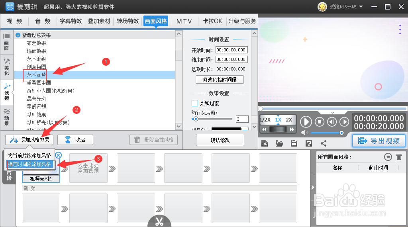The height and width of the screenshot is (227, 408).
Task: Create a new project with NEW icon
Action: coord(265,143)
